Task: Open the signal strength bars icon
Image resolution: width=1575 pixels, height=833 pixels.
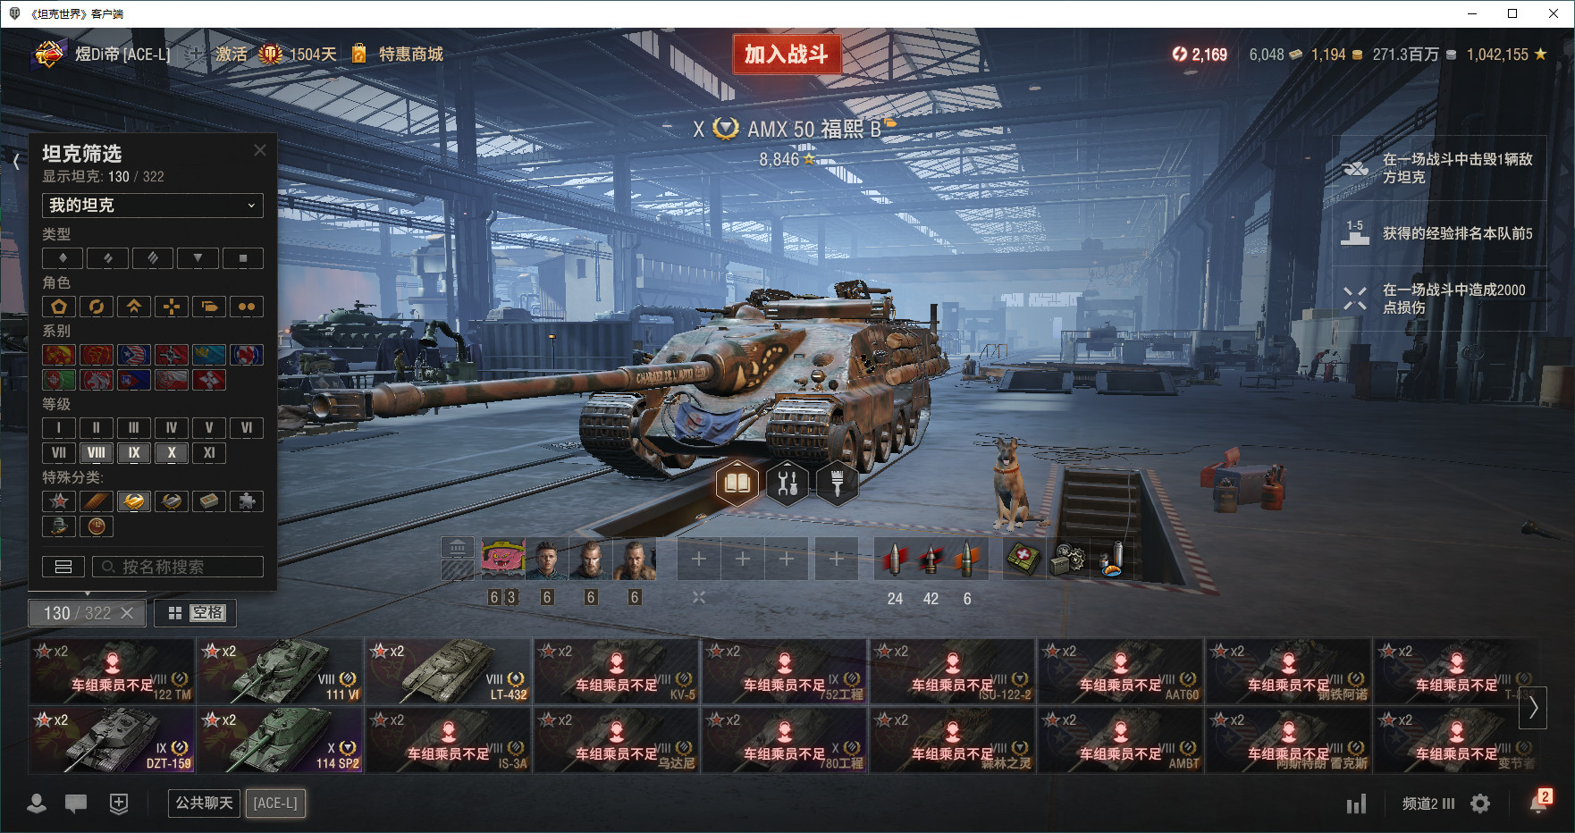Action: point(1356,804)
